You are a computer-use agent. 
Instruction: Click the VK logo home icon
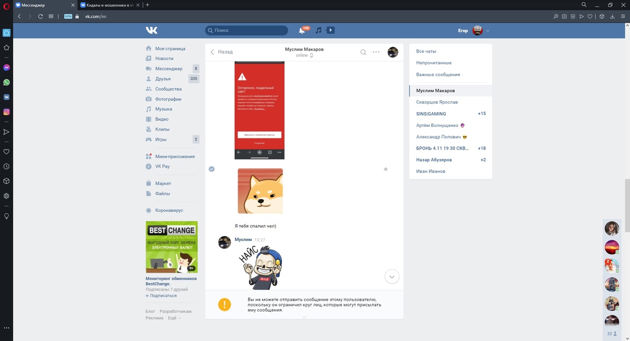[152, 31]
